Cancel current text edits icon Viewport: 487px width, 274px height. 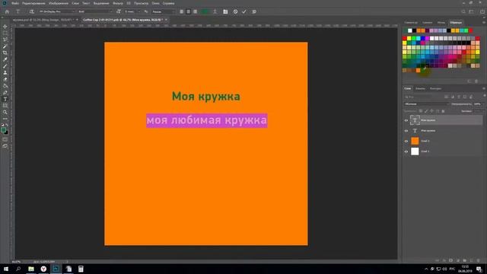tap(235, 11)
